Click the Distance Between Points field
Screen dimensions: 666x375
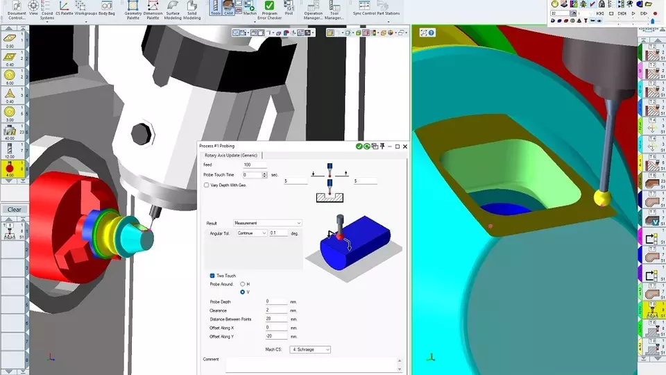tap(277, 319)
